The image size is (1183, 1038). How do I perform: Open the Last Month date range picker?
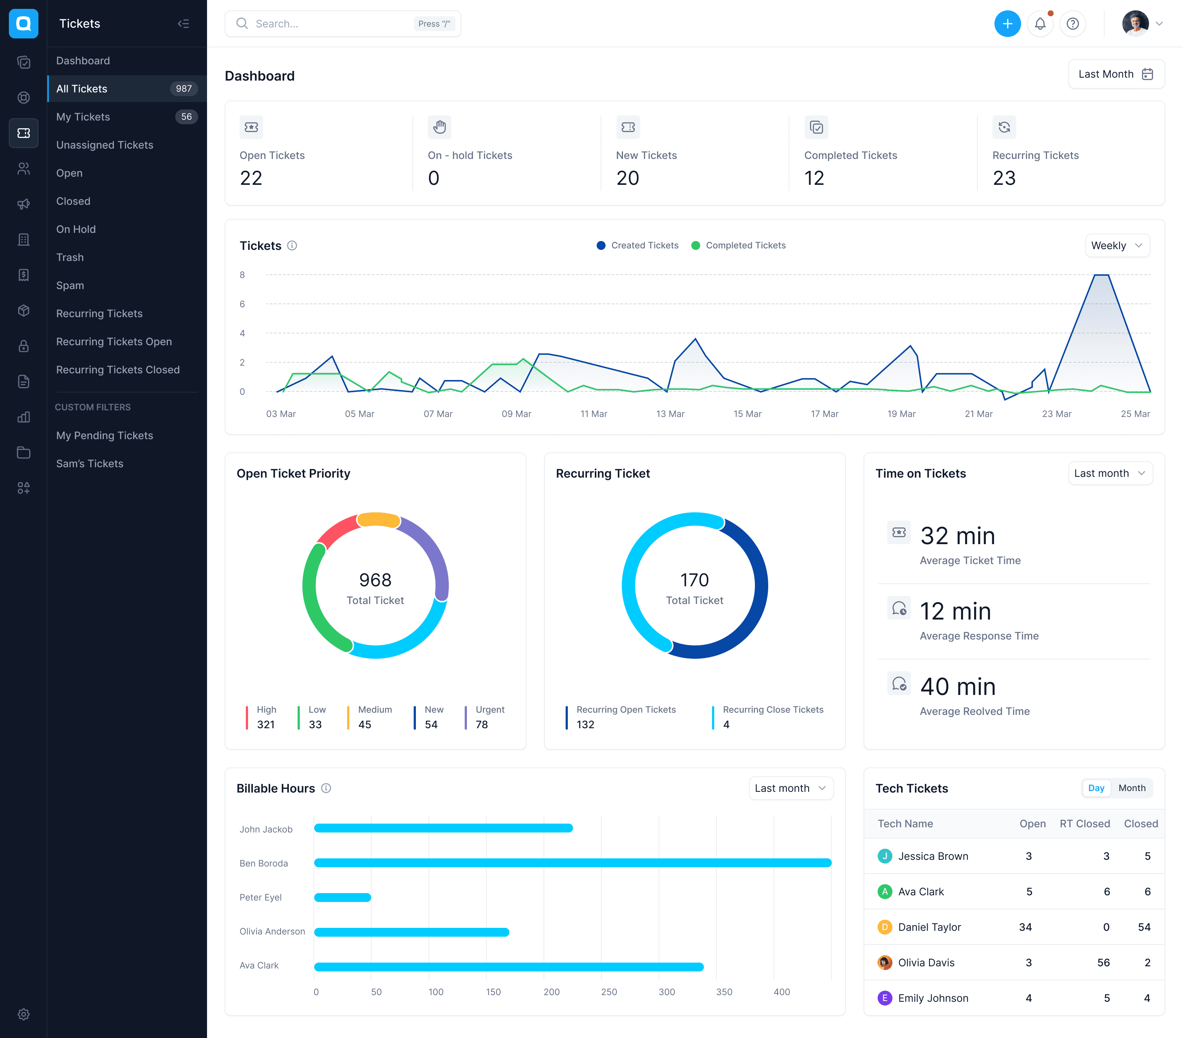coord(1116,74)
